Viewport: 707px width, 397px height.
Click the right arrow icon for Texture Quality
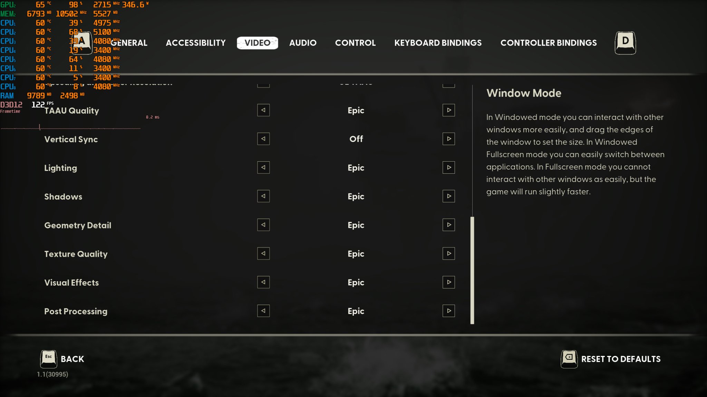tap(448, 253)
